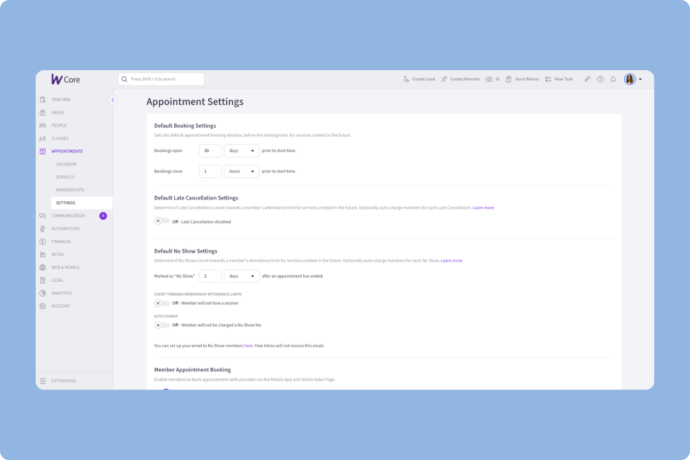Collapse the sidebar with the chevron control
Viewport: 690px width, 460px height.
click(x=113, y=99)
